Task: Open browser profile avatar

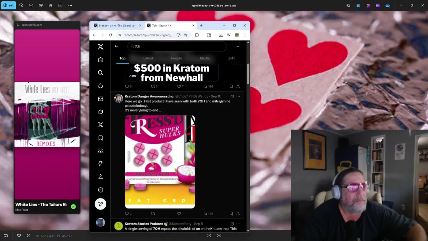Action: coord(237,35)
